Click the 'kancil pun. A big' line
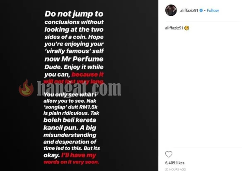This screenshot has width=242, height=171. click(70, 128)
